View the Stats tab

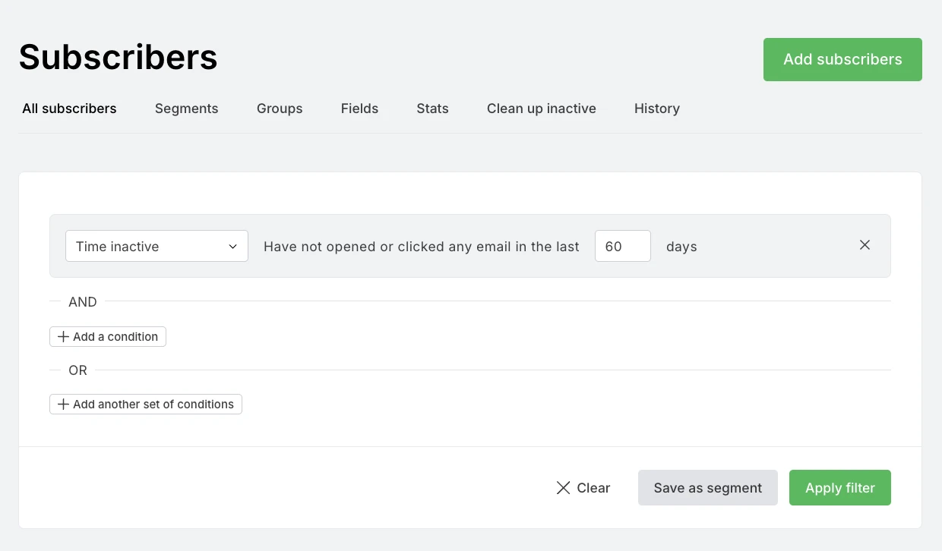click(432, 109)
